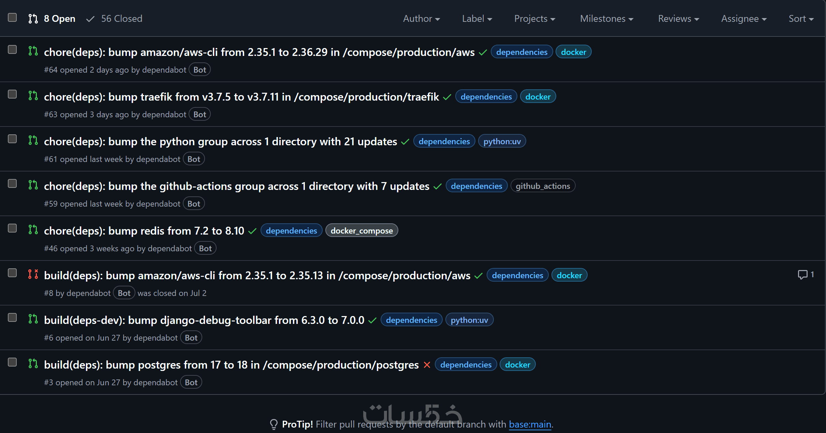Click dependabot author on PR #64
The image size is (826, 433).
(164, 70)
